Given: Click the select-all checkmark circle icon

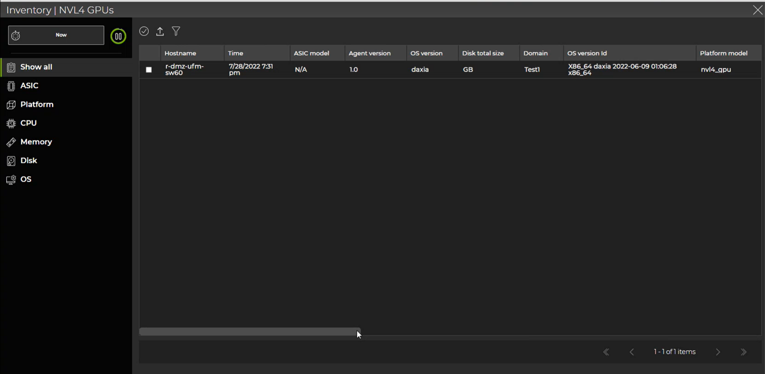Looking at the screenshot, I should click(144, 31).
